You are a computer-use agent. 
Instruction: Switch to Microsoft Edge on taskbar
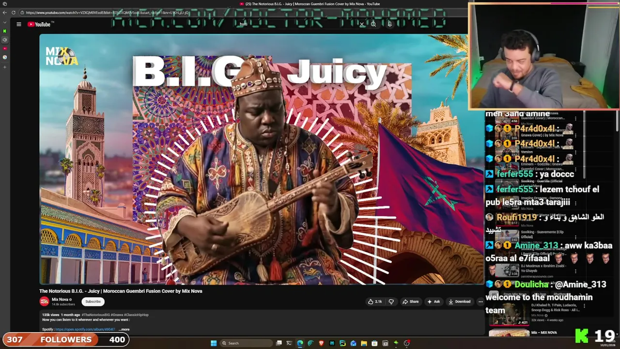300,343
